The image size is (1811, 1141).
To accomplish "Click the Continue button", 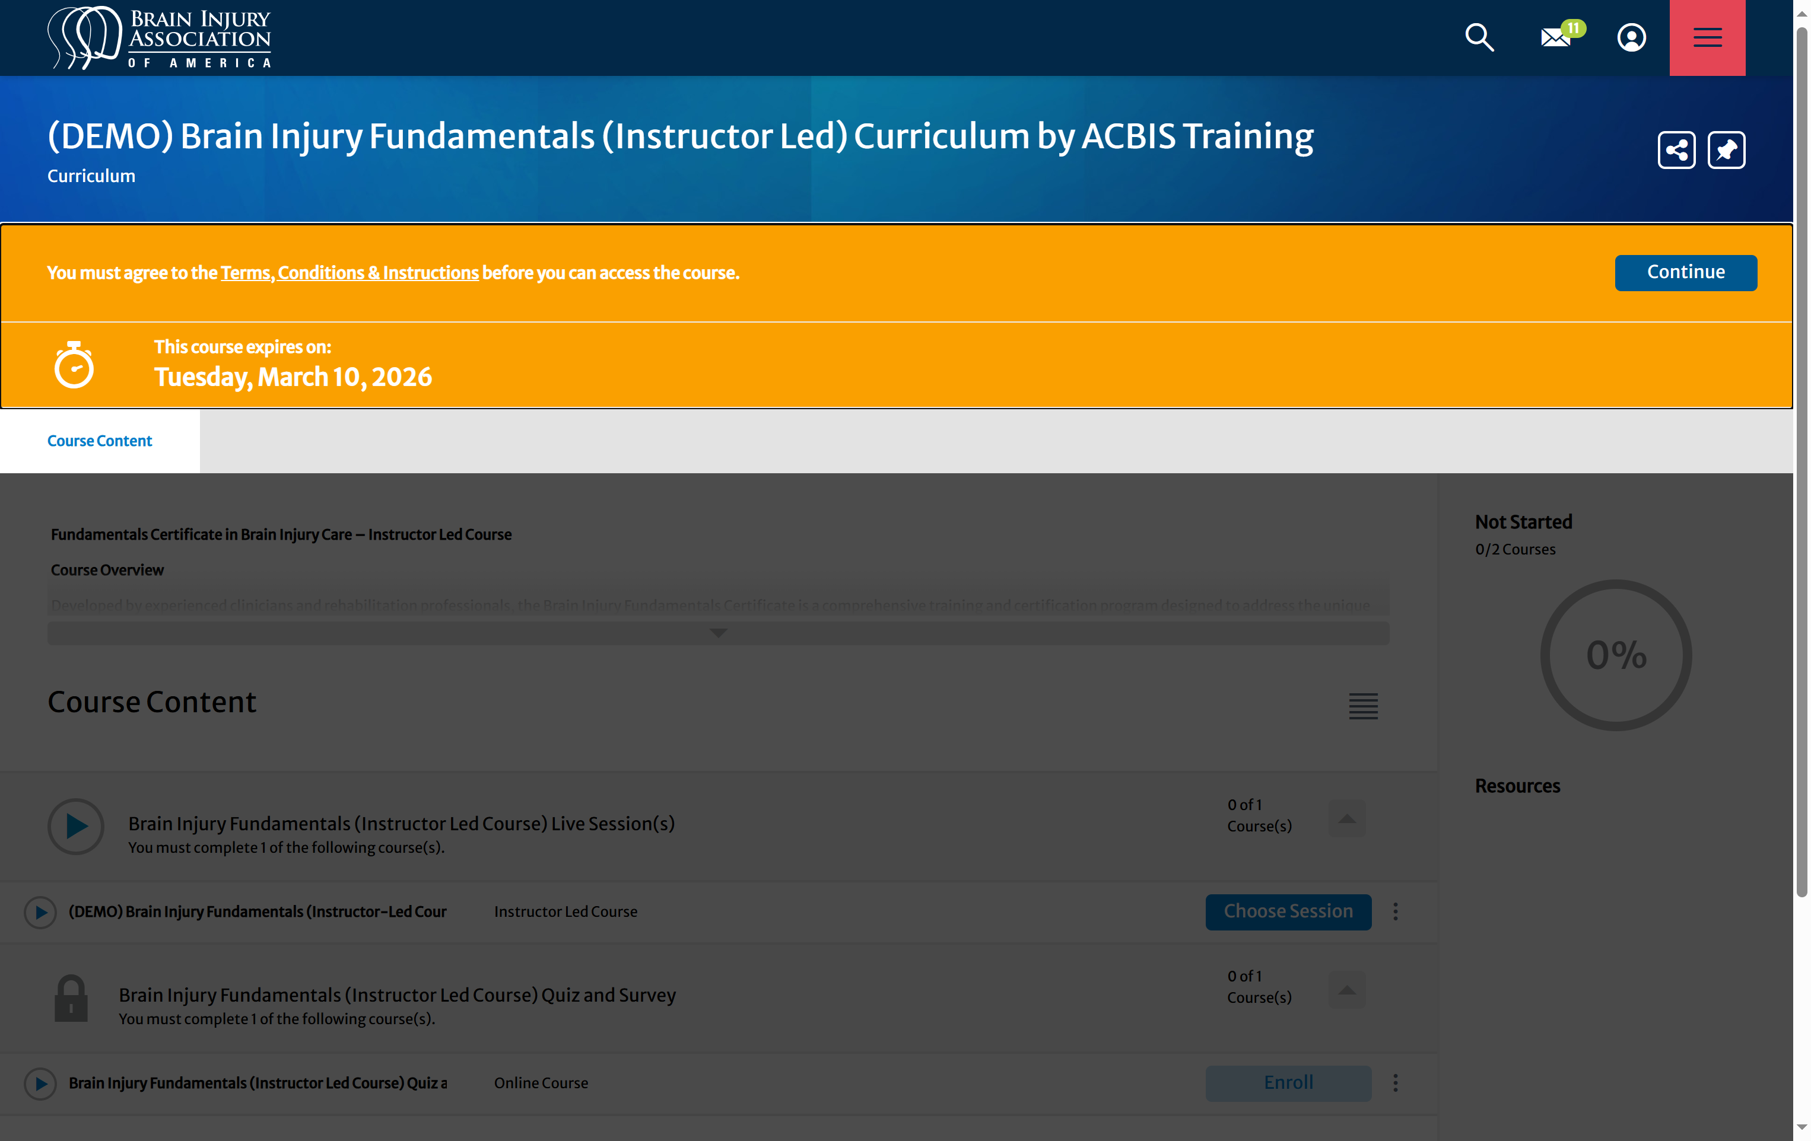I will (1685, 272).
